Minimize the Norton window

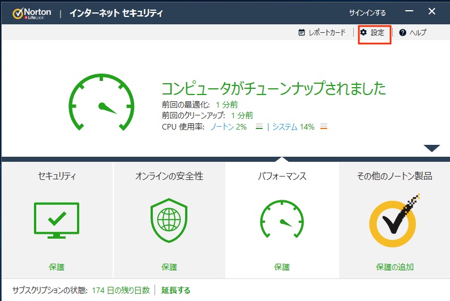click(409, 11)
